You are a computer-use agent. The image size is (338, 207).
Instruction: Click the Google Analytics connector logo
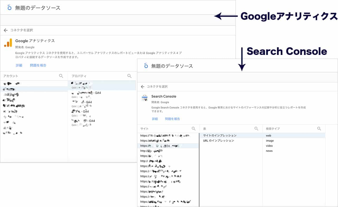[8, 43]
